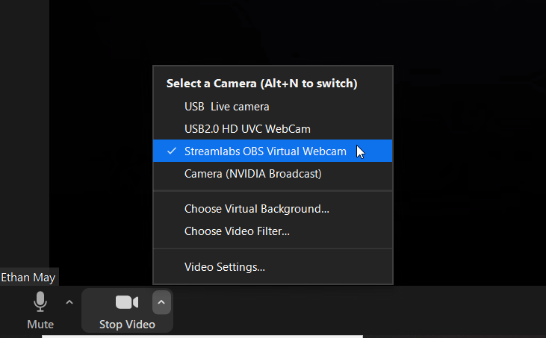Click the Select a Camera menu header
This screenshot has width=546, height=338.
click(261, 84)
